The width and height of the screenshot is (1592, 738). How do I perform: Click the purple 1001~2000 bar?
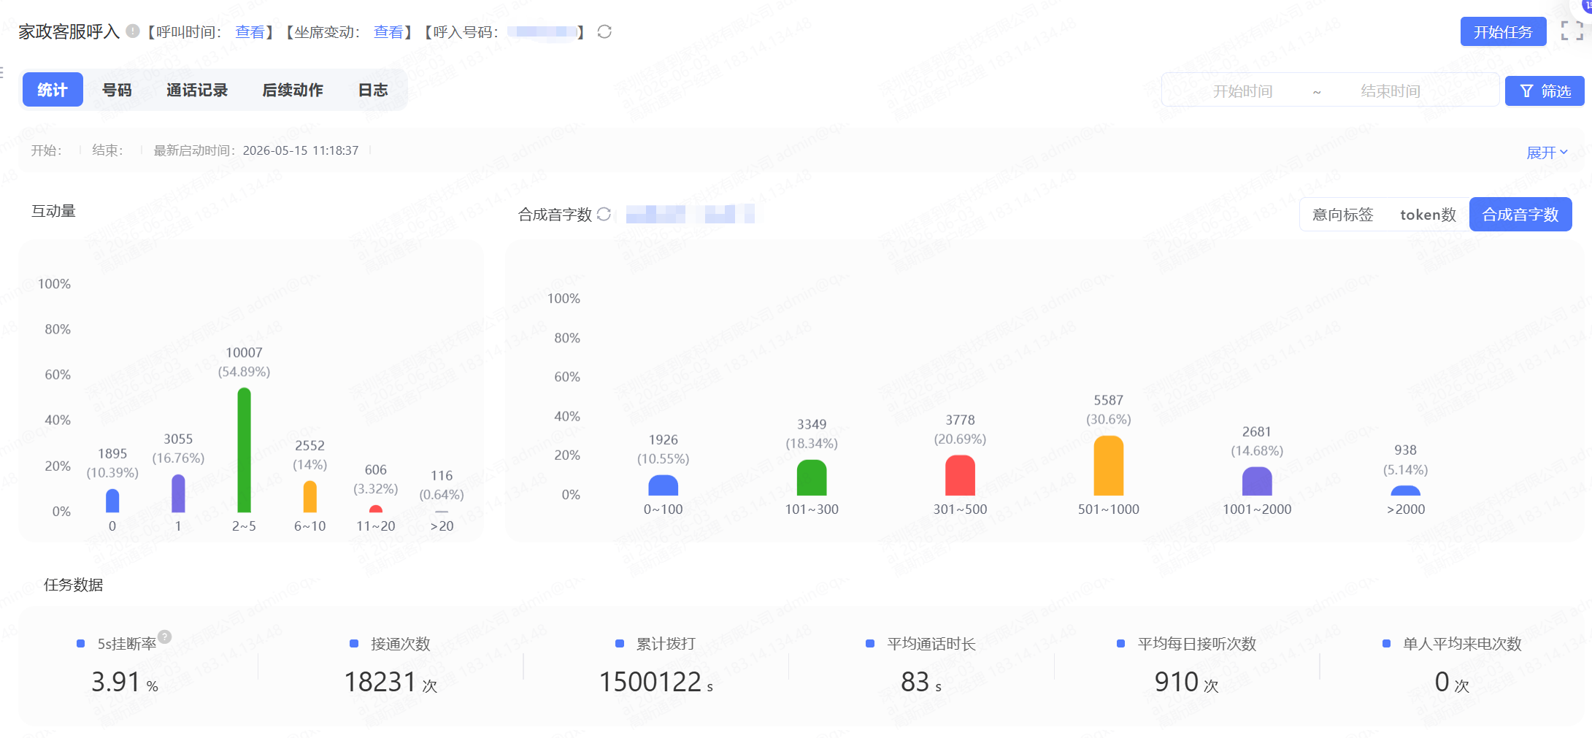(x=1256, y=481)
